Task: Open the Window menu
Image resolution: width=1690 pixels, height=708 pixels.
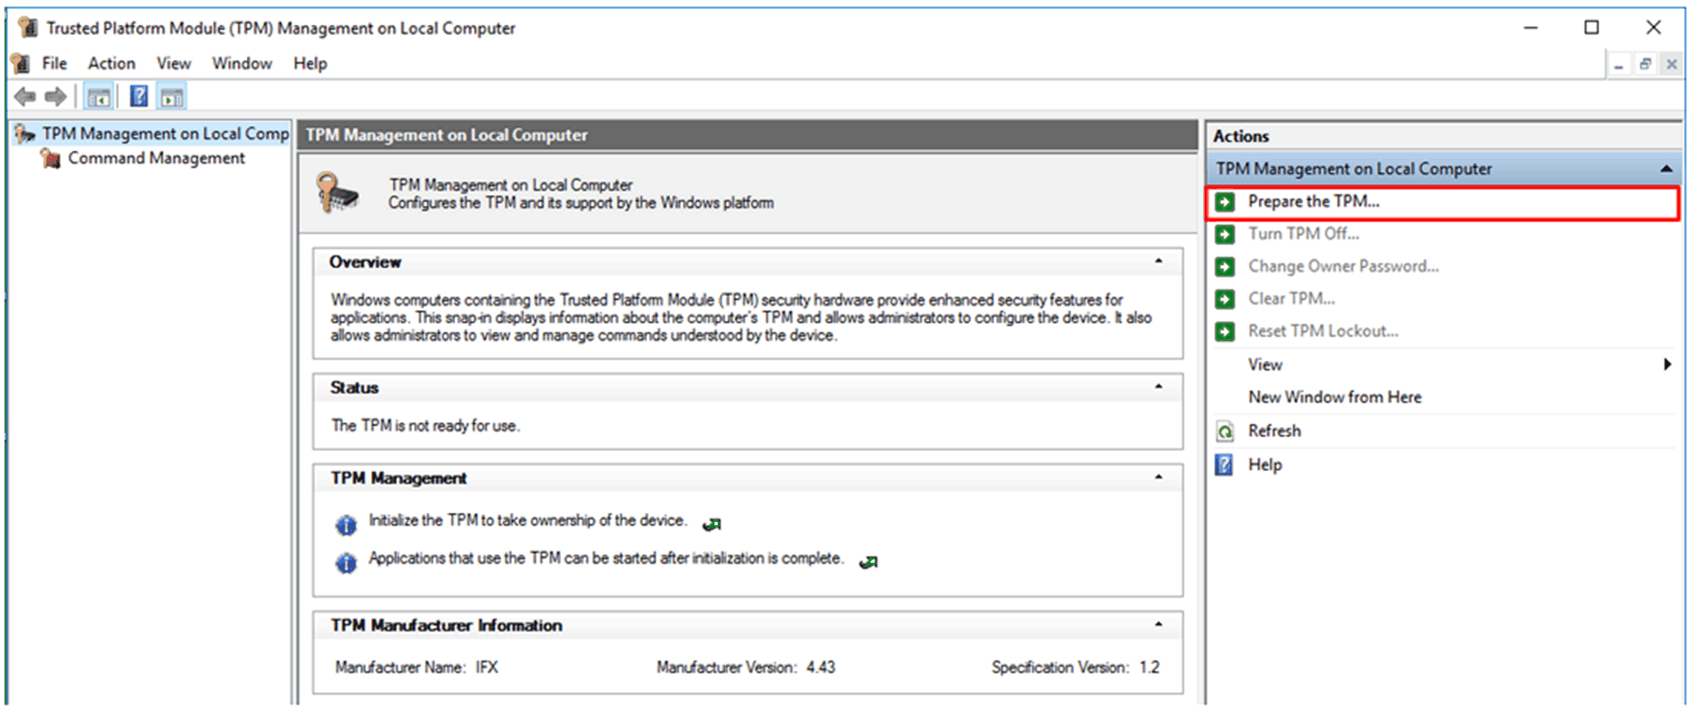Action: point(241,64)
